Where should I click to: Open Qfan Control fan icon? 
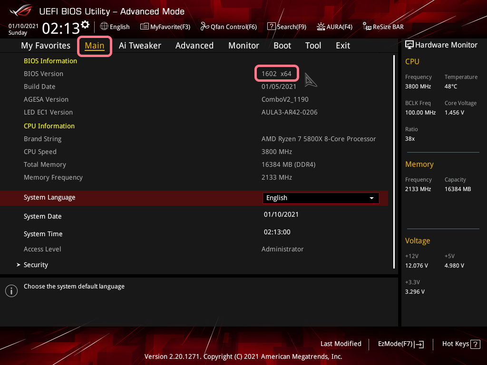[205, 27]
